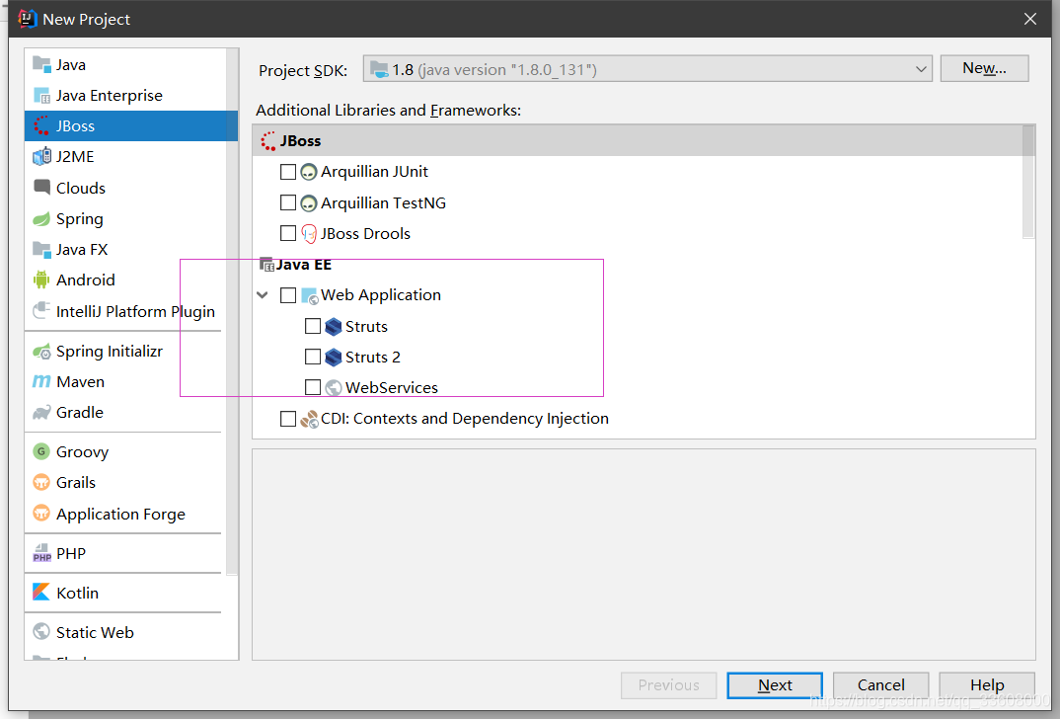Click the Clouds speech-bubble icon
1060x719 pixels.
41,188
